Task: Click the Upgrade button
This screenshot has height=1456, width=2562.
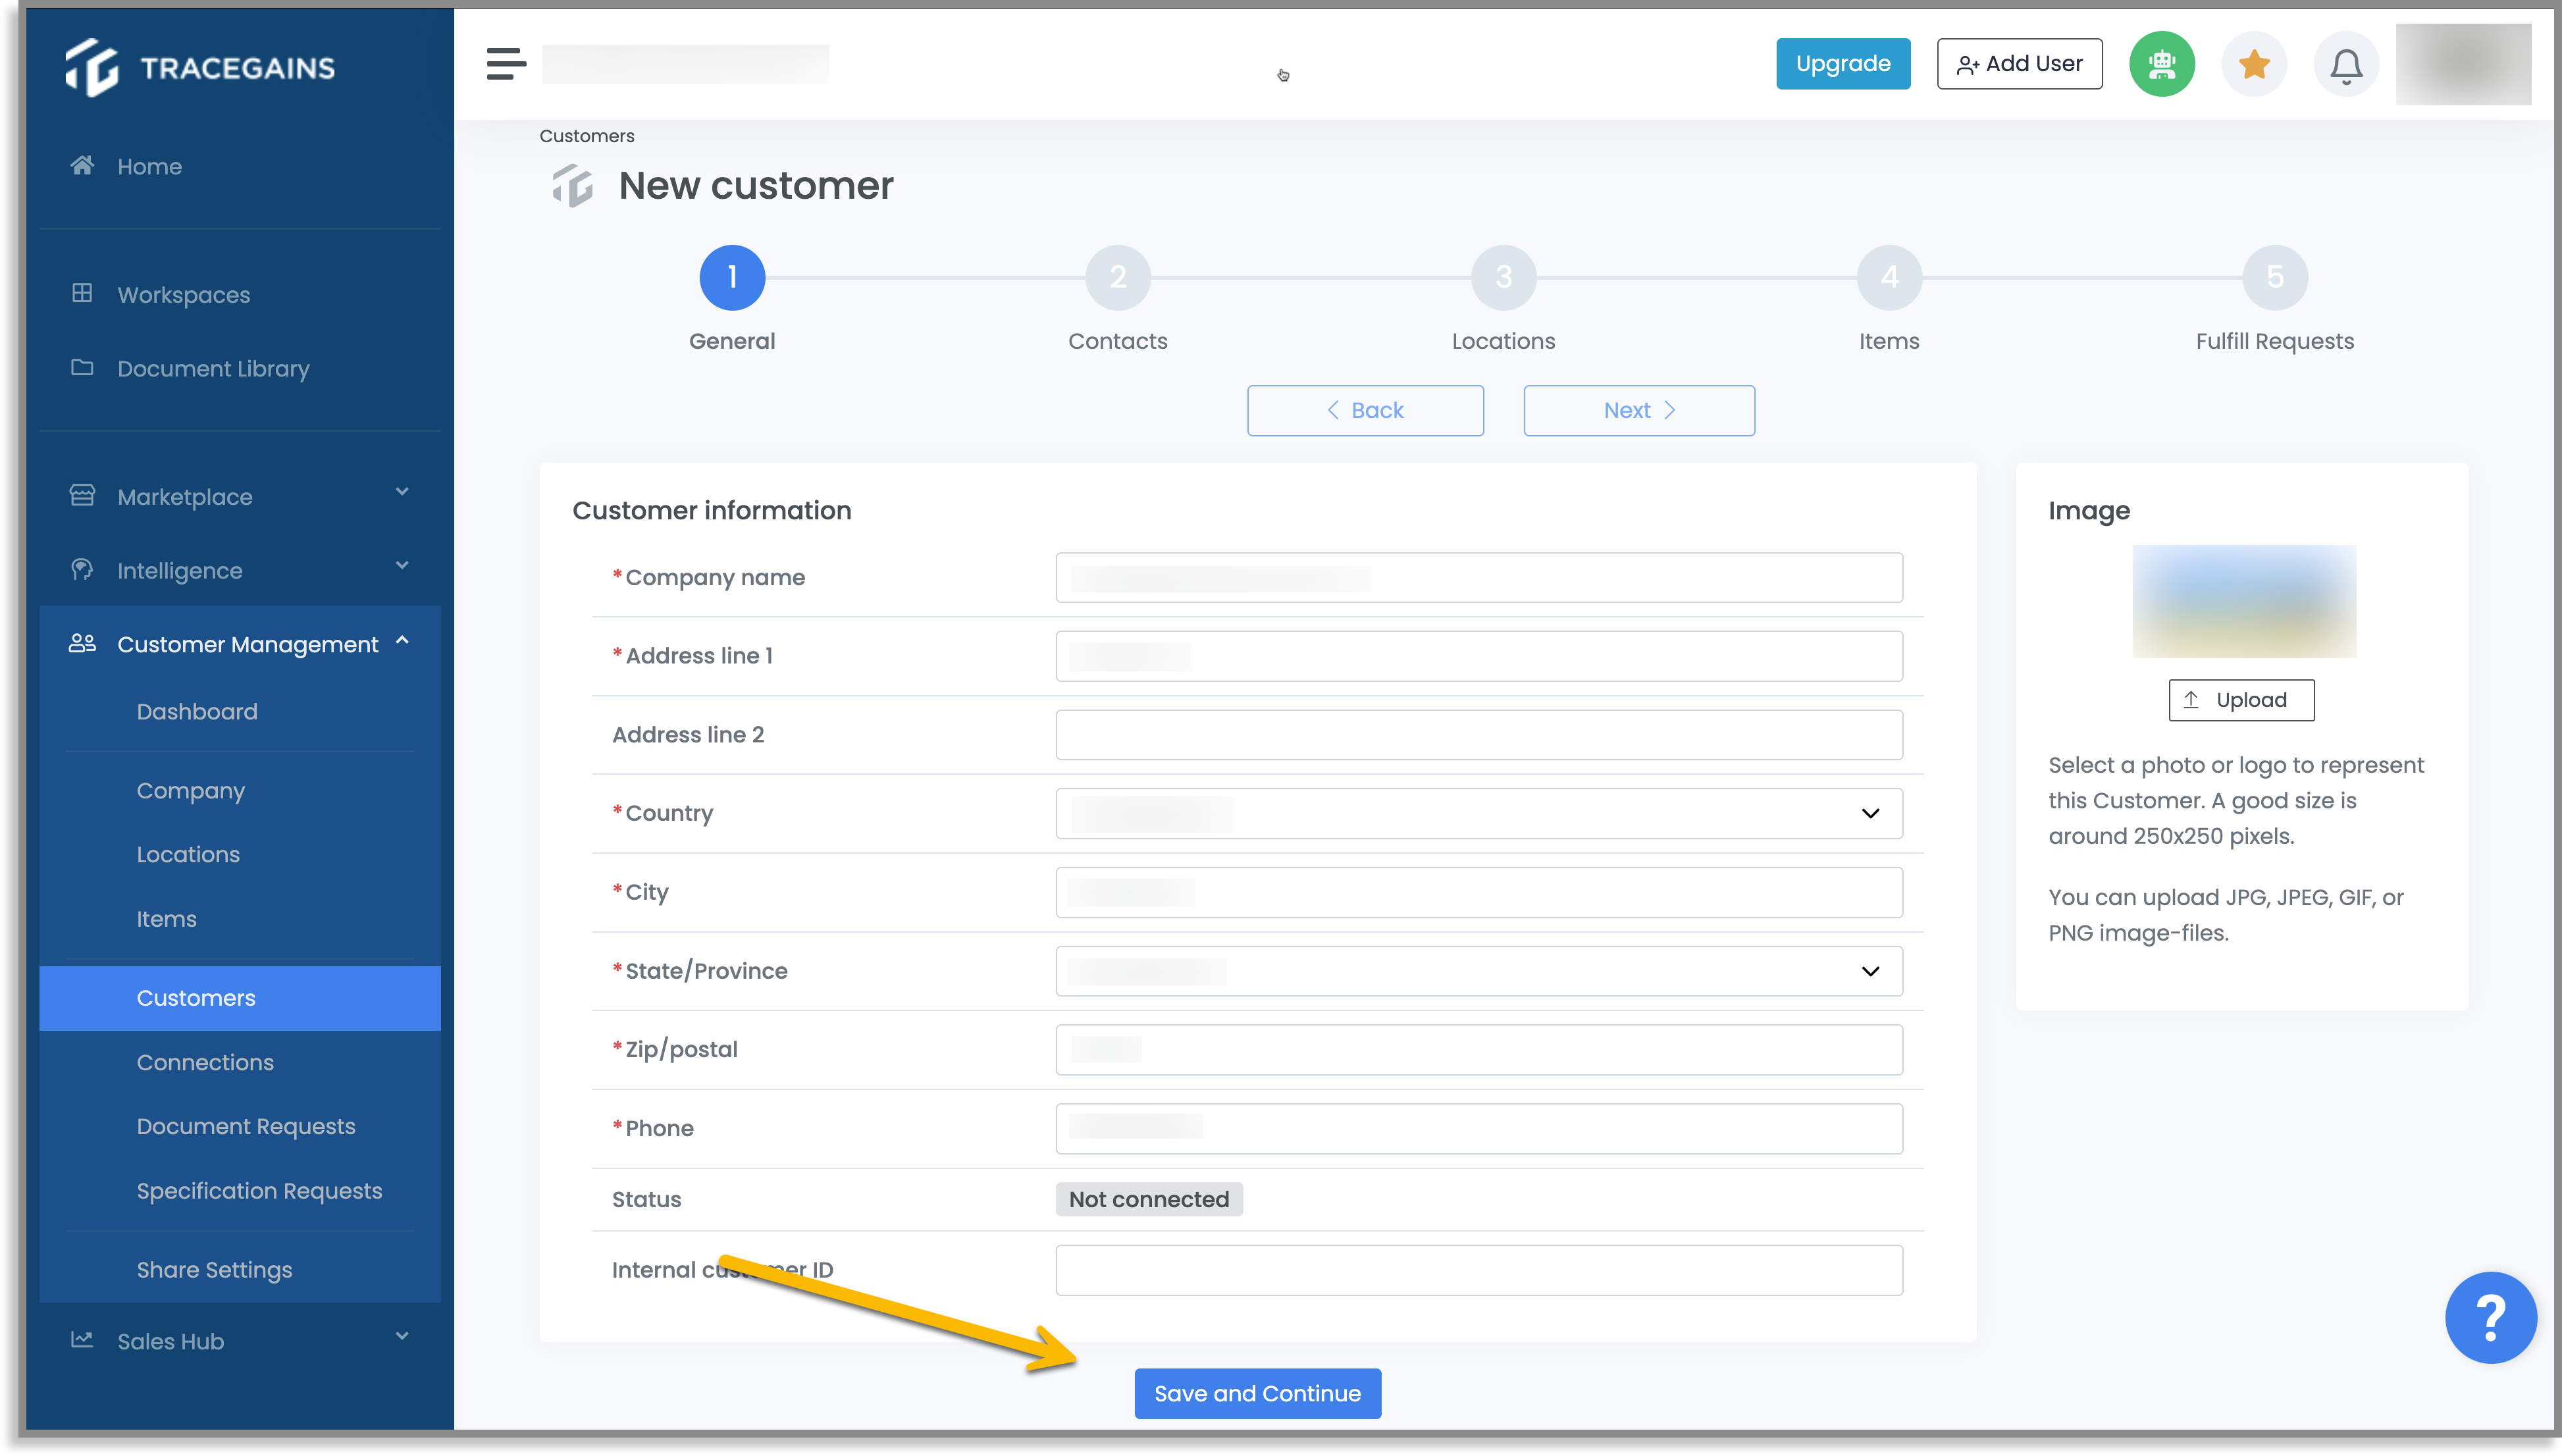Action: [x=1842, y=64]
